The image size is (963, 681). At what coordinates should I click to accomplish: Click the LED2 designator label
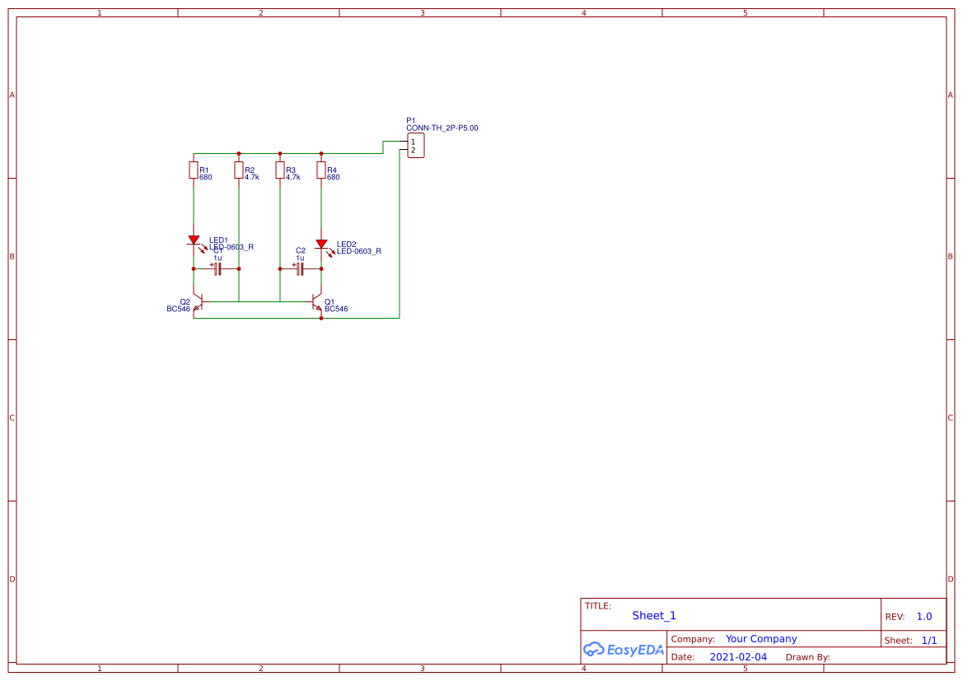[x=346, y=245]
